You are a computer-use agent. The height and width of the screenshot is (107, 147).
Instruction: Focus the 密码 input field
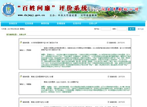[x=122, y=29]
